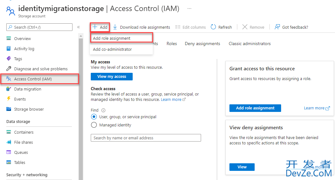Click the storage account header icon
This screenshot has width=335, height=180.
[10, 11]
